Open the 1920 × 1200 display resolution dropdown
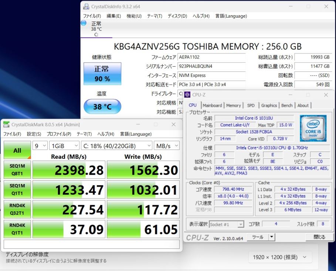Screen dimensions: 336x271 click(x=280, y=257)
